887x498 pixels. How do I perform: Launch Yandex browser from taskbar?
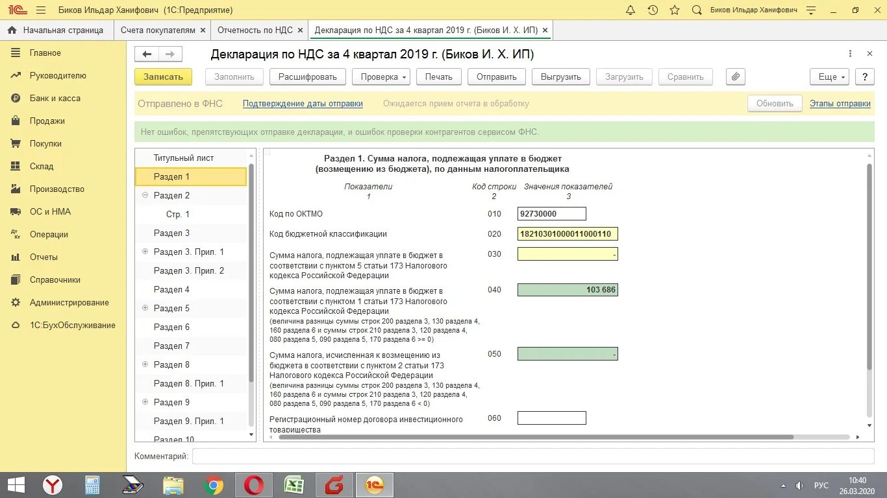coord(53,485)
